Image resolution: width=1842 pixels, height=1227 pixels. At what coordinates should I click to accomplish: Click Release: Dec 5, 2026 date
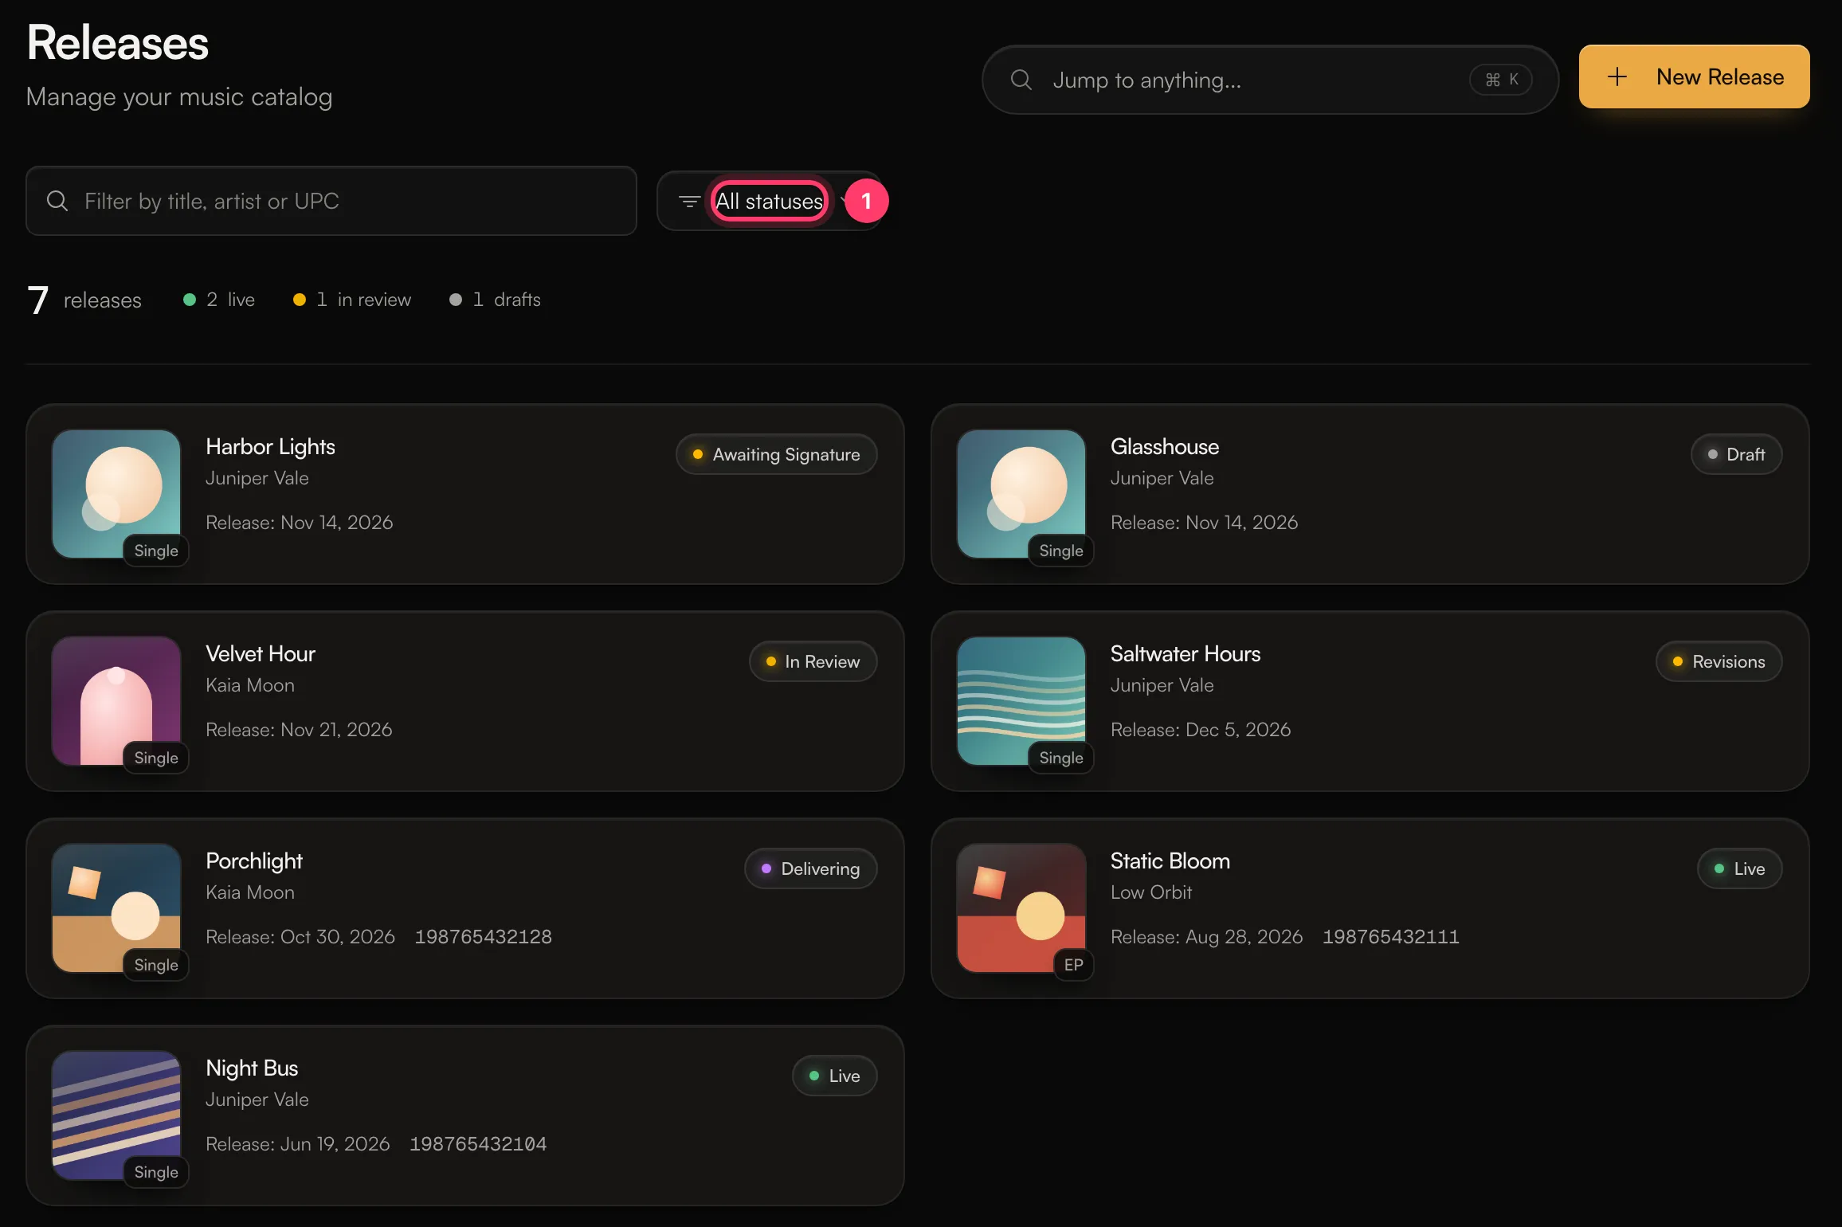tap(1201, 730)
